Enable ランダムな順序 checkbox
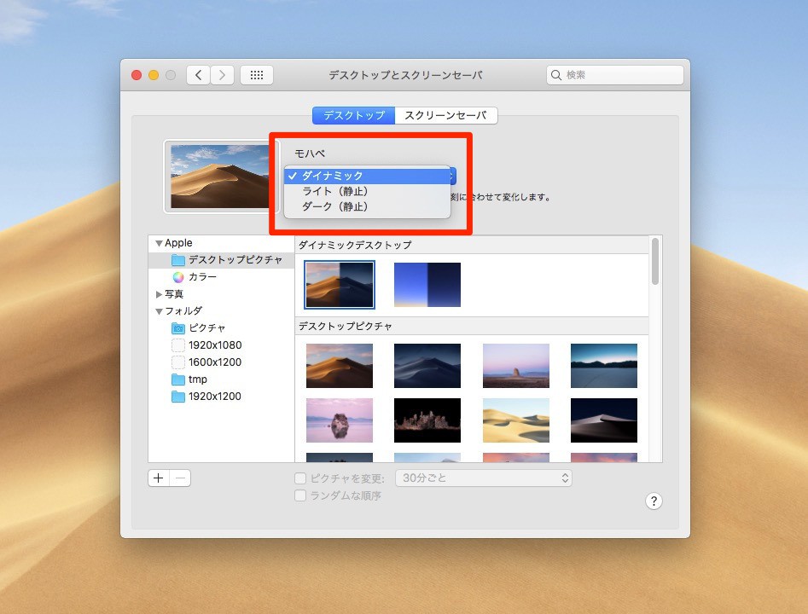The height and width of the screenshot is (614, 808). click(x=300, y=495)
